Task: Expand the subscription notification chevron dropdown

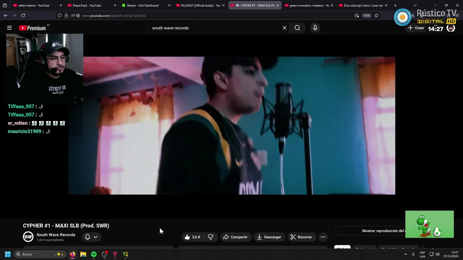Action: click(95, 237)
